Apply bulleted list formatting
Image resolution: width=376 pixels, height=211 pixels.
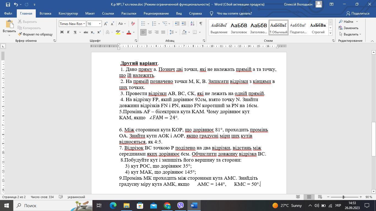(x=143, y=24)
